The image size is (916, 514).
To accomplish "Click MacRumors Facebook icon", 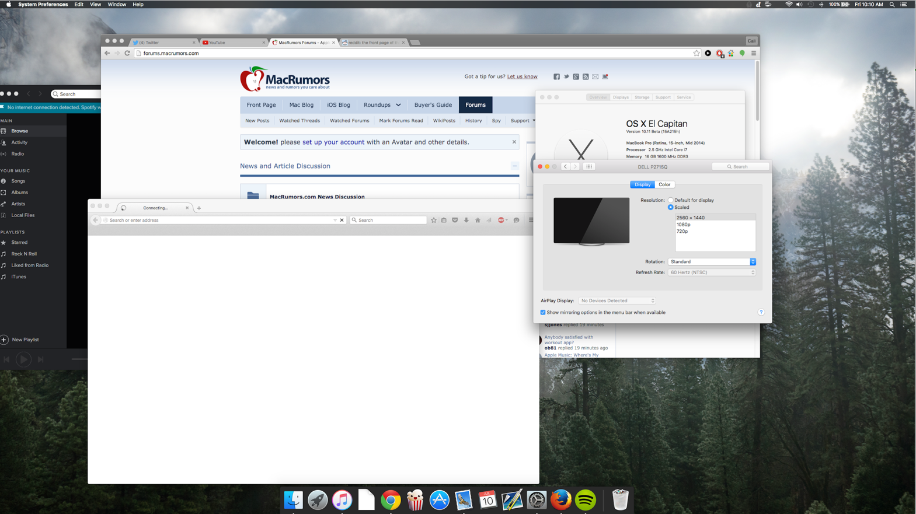I will [556, 76].
